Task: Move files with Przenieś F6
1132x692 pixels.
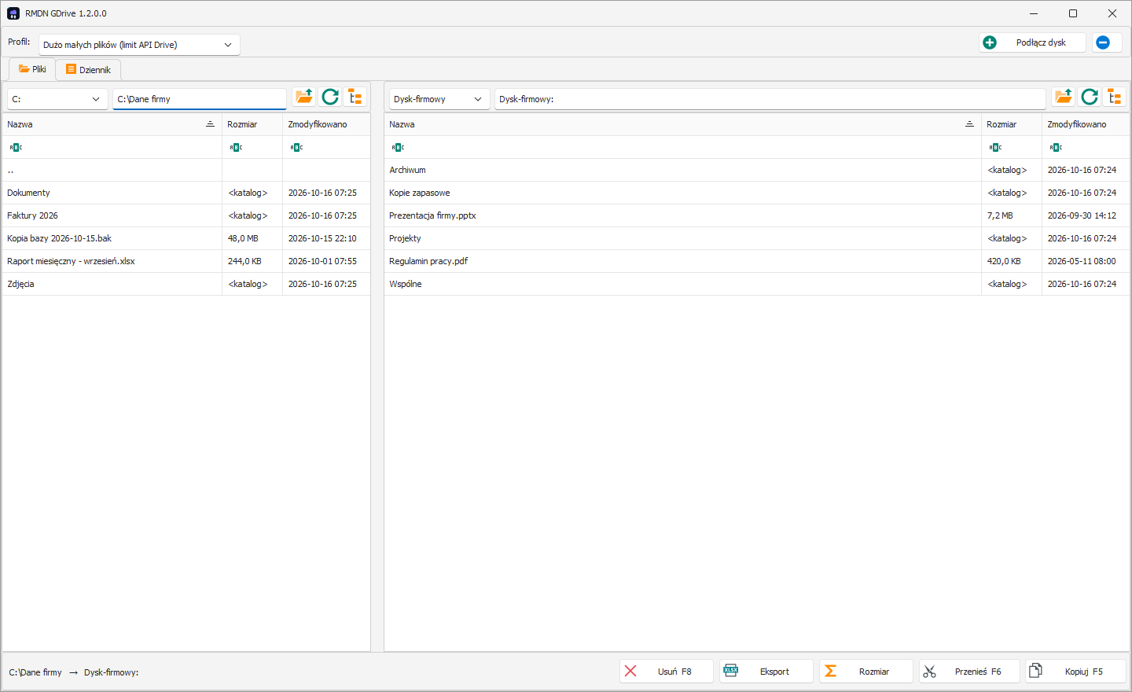Action: pyautogui.click(x=969, y=672)
